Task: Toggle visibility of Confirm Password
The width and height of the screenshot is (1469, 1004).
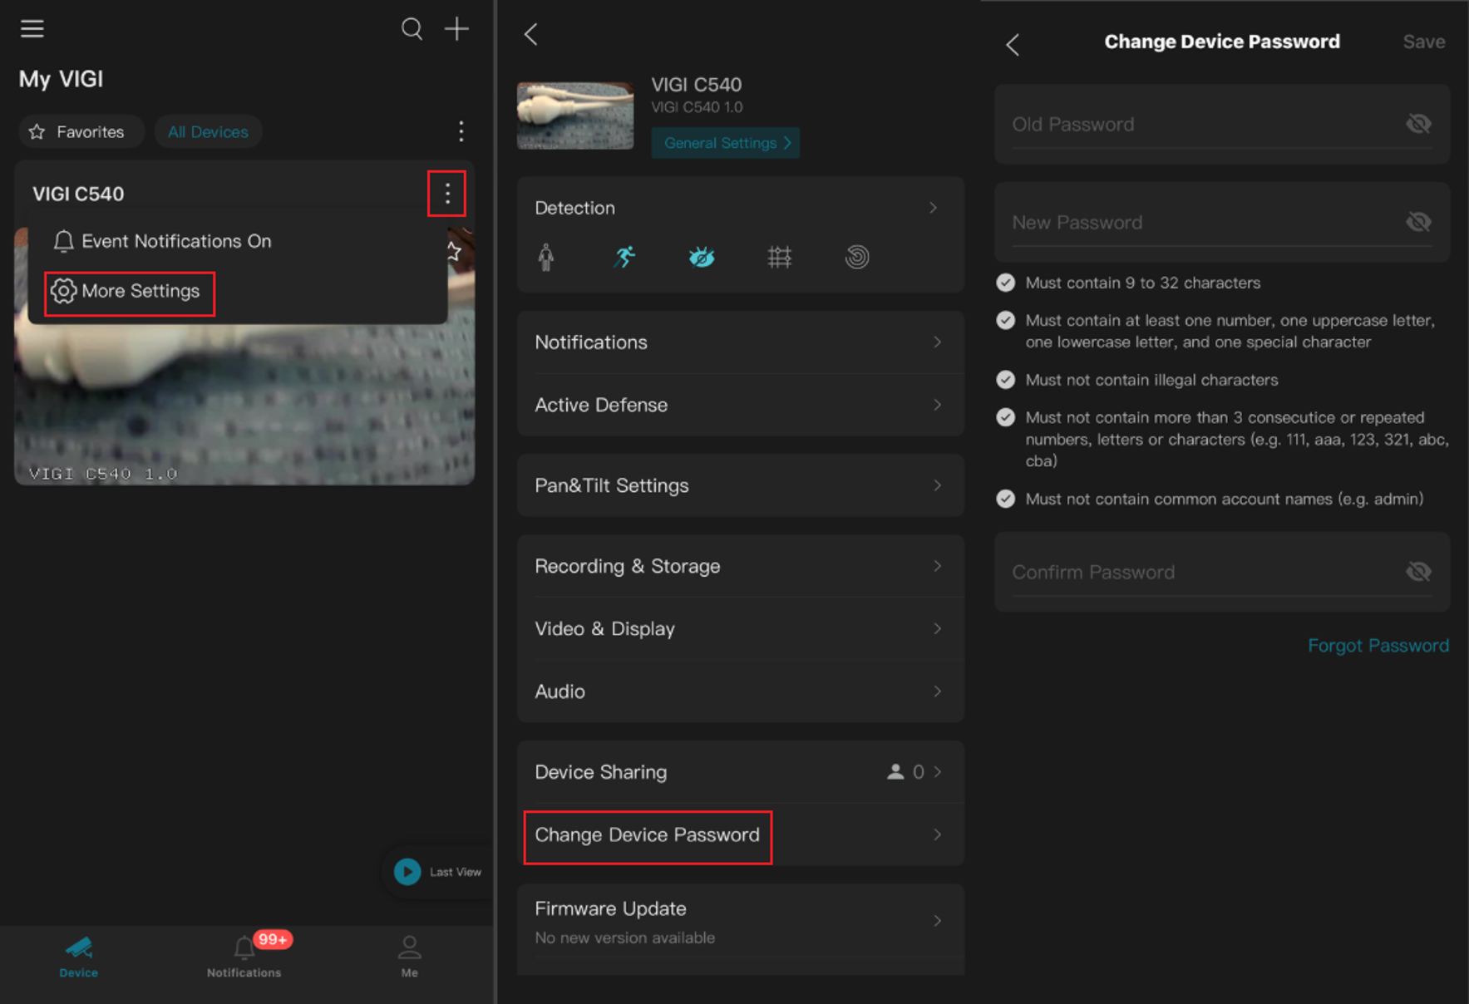Action: [1418, 572]
